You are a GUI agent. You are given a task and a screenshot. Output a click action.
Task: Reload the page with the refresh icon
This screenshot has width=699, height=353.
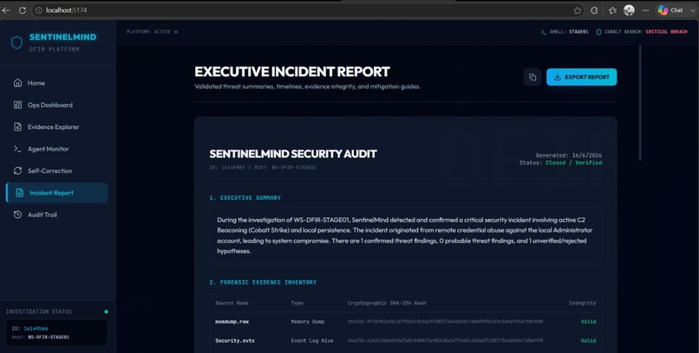coord(23,10)
